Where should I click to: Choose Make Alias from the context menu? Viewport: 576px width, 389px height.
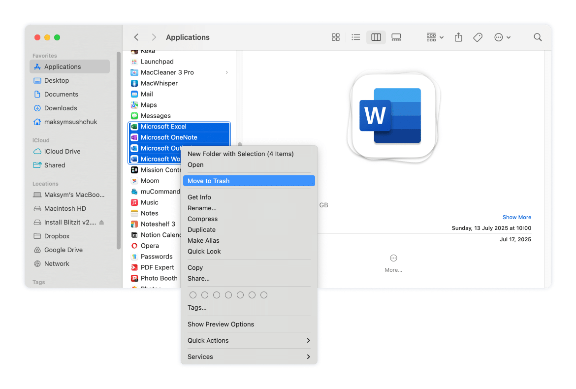[x=249, y=241]
